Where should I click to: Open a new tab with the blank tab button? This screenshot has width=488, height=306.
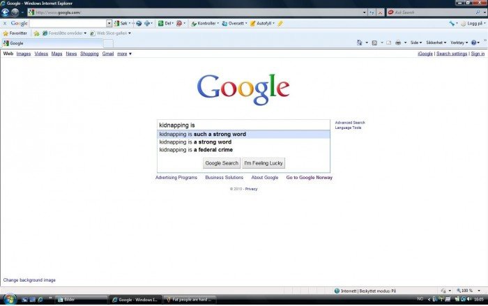tap(108, 44)
